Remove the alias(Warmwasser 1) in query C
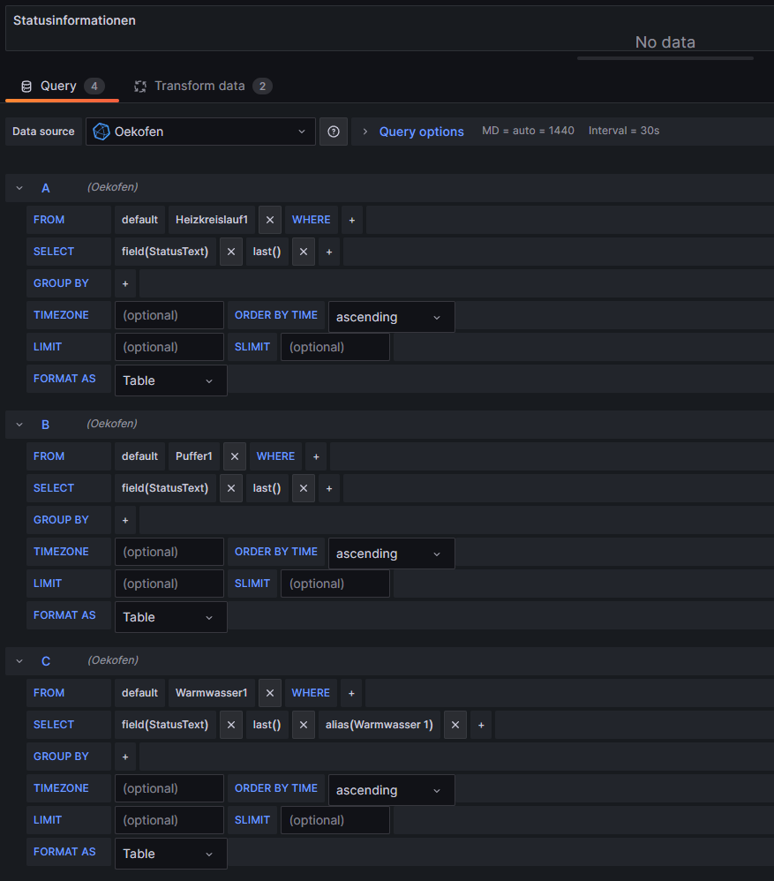Viewport: 774px width, 881px height. (455, 725)
